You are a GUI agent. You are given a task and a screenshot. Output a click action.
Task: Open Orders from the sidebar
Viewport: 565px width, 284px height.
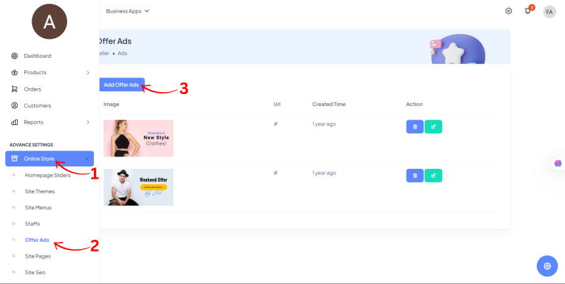[x=32, y=89]
